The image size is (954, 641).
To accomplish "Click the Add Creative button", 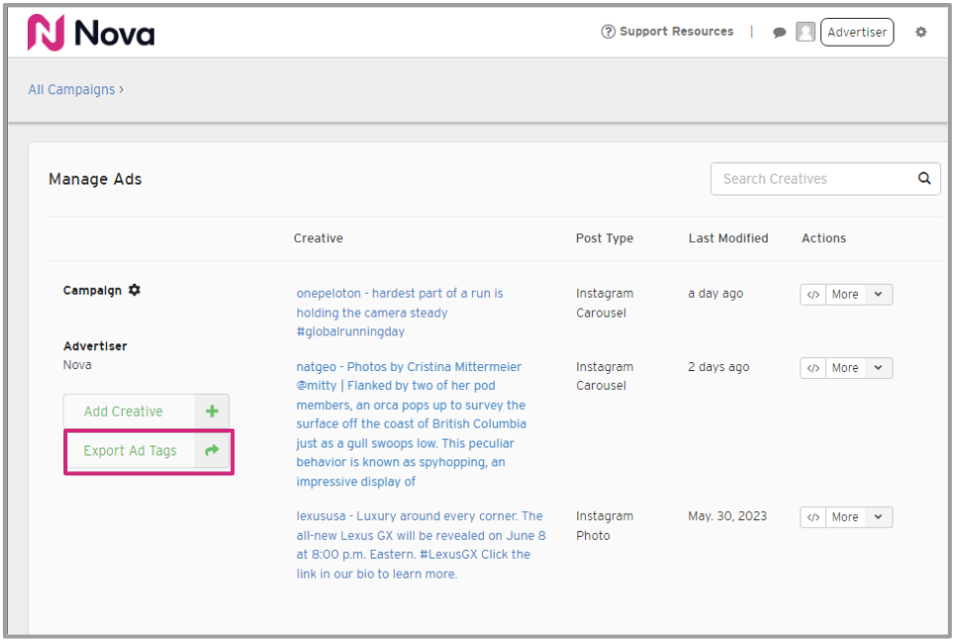I will click(x=124, y=412).
